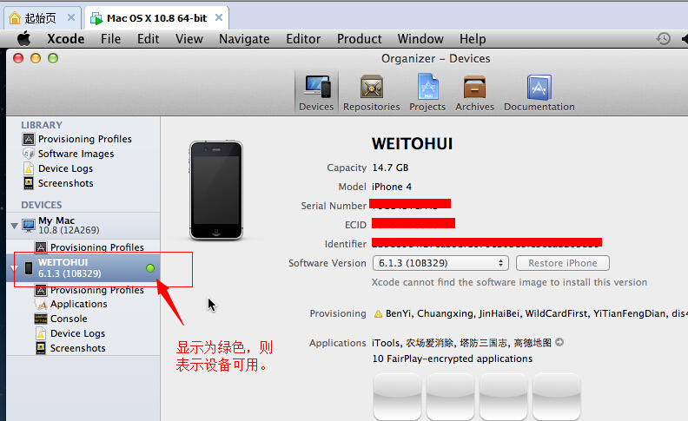This screenshot has height=421, width=688.
Task: Open the File menu
Action: click(110, 39)
